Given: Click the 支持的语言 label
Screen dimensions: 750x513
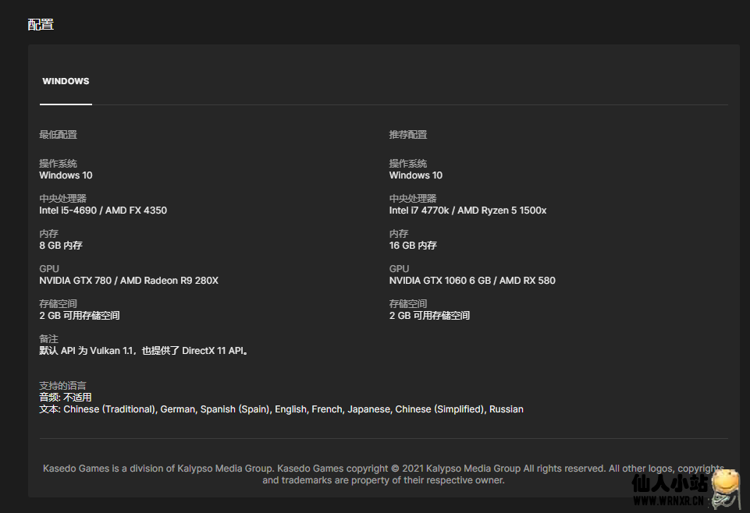Looking at the screenshot, I should pos(62,385).
